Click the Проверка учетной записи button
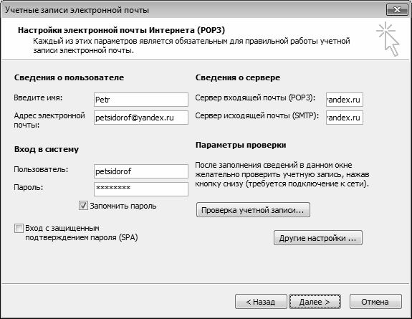412x319 pixels. pyautogui.click(x=253, y=210)
